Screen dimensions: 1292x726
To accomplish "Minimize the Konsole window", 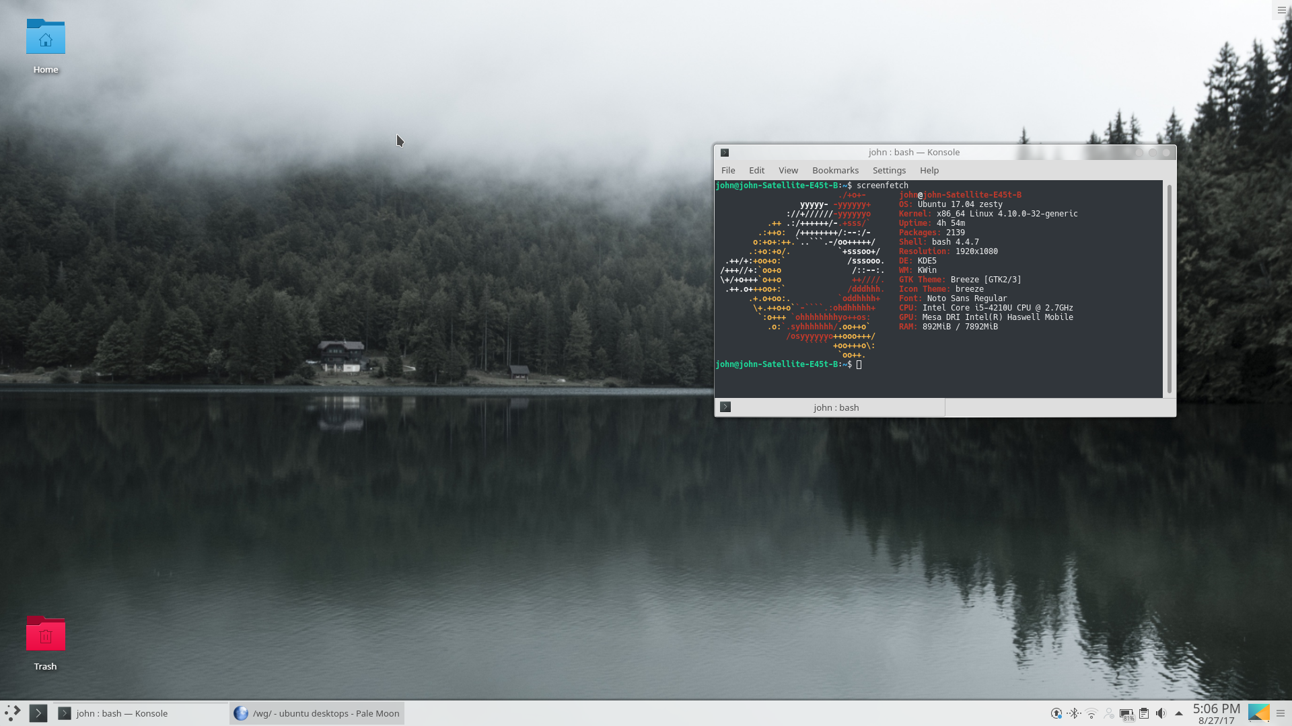I will coord(1139,153).
